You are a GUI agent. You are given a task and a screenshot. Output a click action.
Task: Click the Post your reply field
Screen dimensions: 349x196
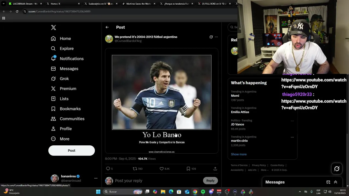(x=158, y=181)
